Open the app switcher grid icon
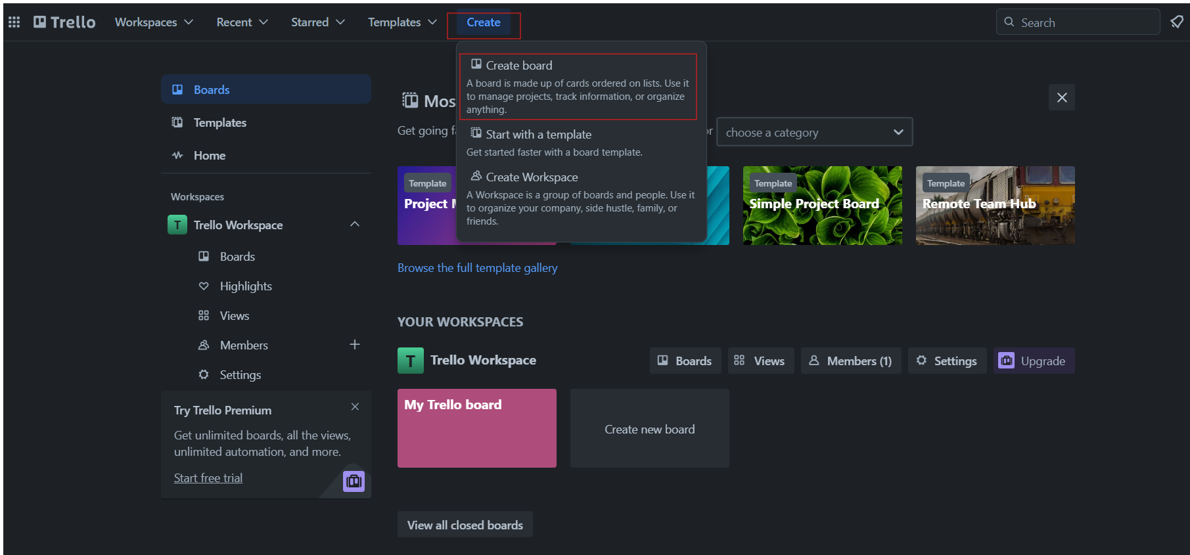The image size is (1190, 555). [x=14, y=22]
